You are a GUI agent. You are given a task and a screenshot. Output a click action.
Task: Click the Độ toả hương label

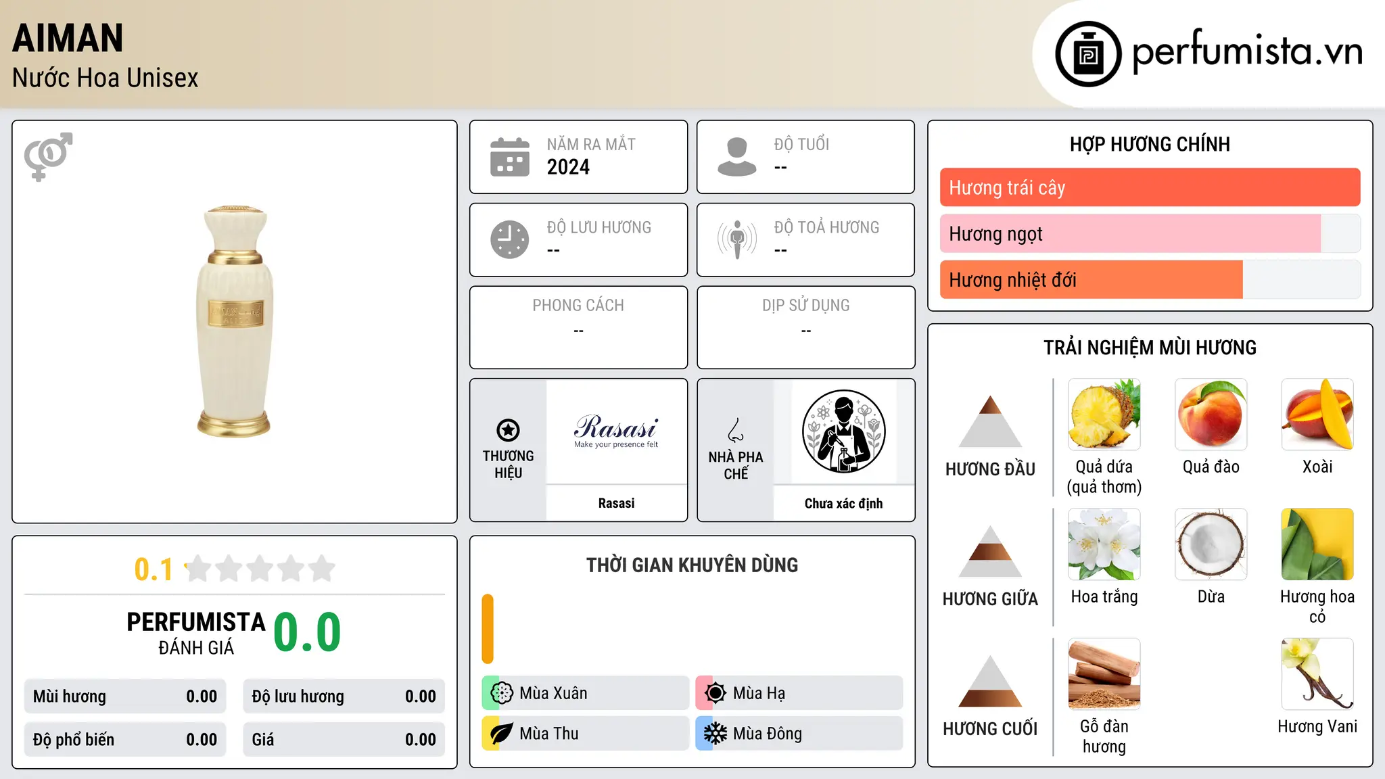pyautogui.click(x=826, y=227)
